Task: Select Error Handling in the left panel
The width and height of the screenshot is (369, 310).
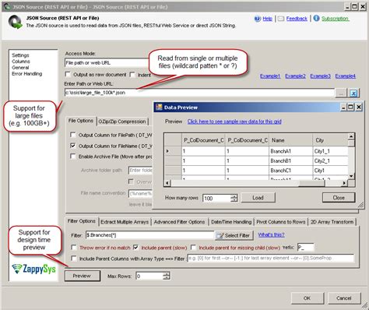Action: [x=26, y=74]
